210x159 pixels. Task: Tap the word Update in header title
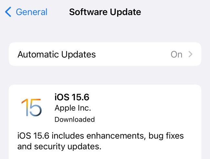125,12
